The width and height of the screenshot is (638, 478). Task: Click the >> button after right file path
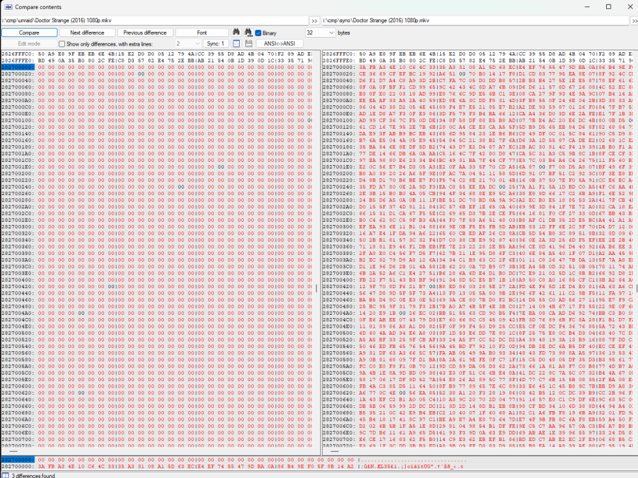pyautogui.click(x=634, y=20)
